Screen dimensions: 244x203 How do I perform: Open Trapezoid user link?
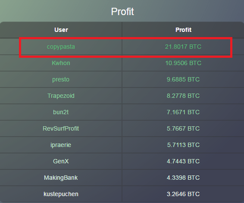coord(61,96)
